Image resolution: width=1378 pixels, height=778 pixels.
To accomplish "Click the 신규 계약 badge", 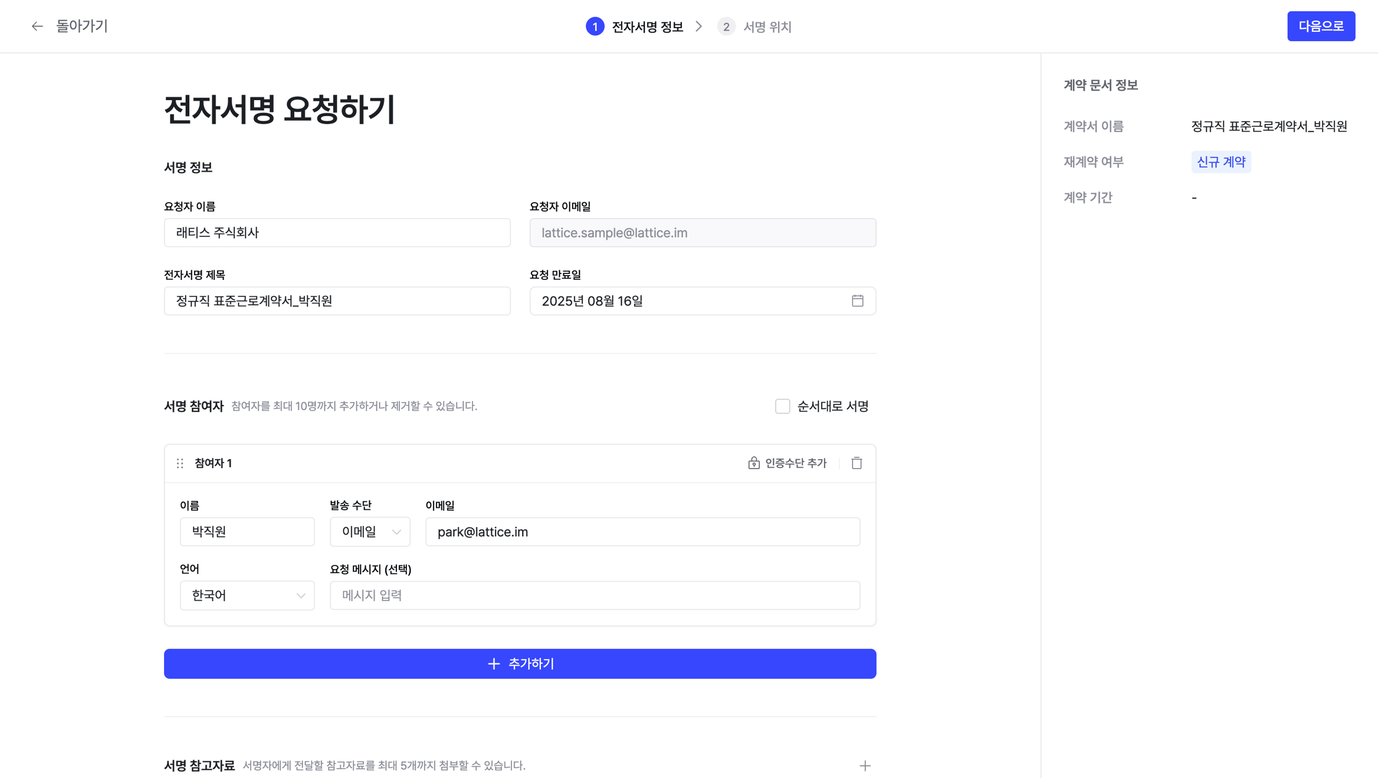I will 1220,162.
